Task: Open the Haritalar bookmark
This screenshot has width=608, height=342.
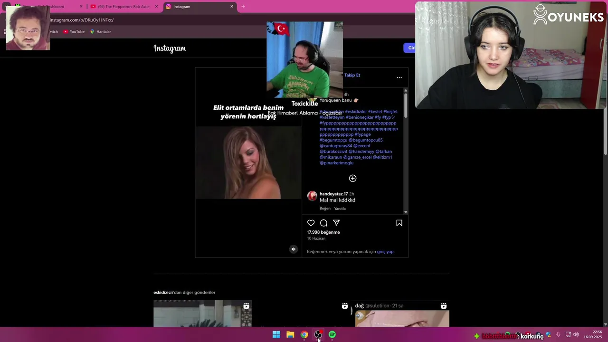Action: click(100, 32)
